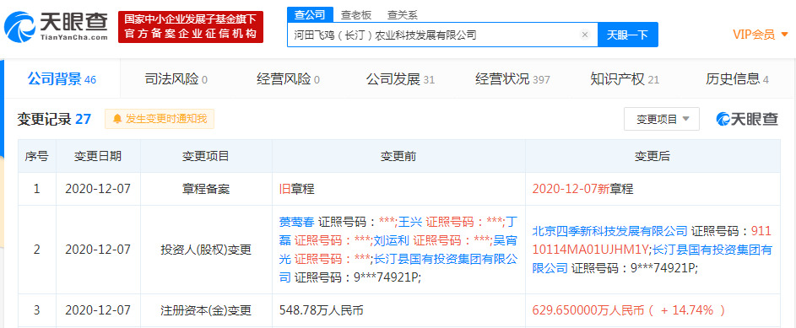Clear the search box with the X icon
796x328 pixels.
[x=585, y=35]
